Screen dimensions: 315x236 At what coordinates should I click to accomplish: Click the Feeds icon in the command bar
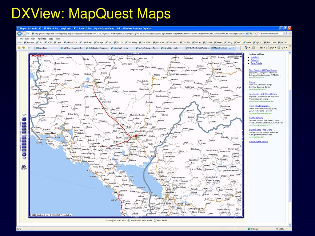(x=253, y=48)
